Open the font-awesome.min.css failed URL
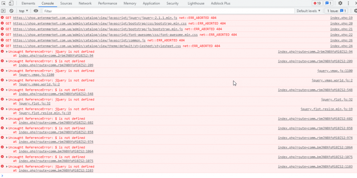Image resolution: width=357 pixels, height=178 pixels. pyautogui.click(x=105, y=35)
